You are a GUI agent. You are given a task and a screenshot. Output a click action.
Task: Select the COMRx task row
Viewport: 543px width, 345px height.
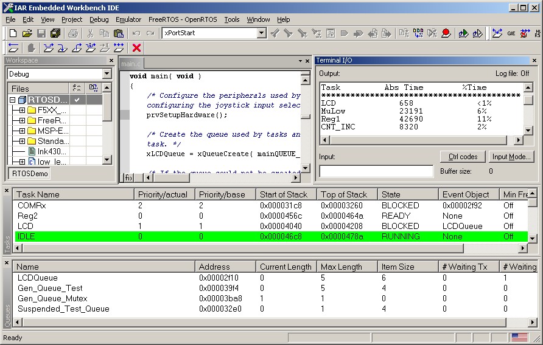click(x=271, y=205)
